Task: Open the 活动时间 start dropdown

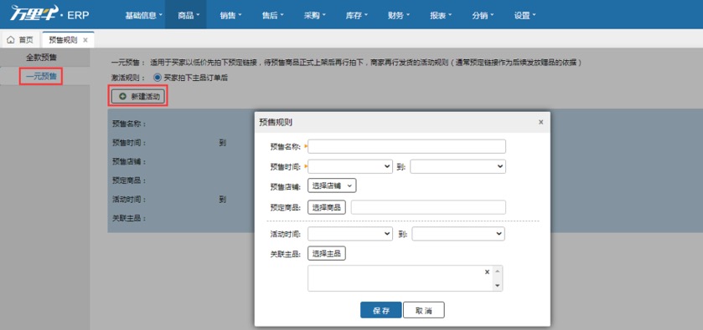Action: 350,234
